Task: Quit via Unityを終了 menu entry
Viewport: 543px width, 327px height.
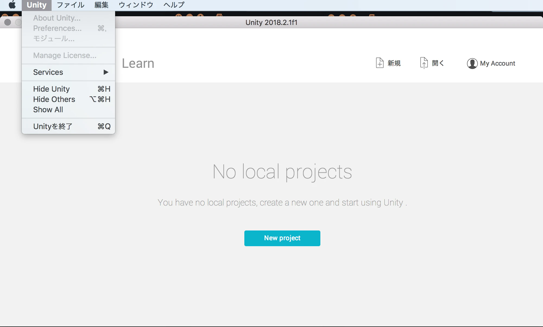Action: [68, 126]
